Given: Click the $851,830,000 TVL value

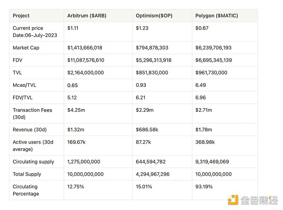Looking at the screenshot, I should pyautogui.click(x=152, y=73).
